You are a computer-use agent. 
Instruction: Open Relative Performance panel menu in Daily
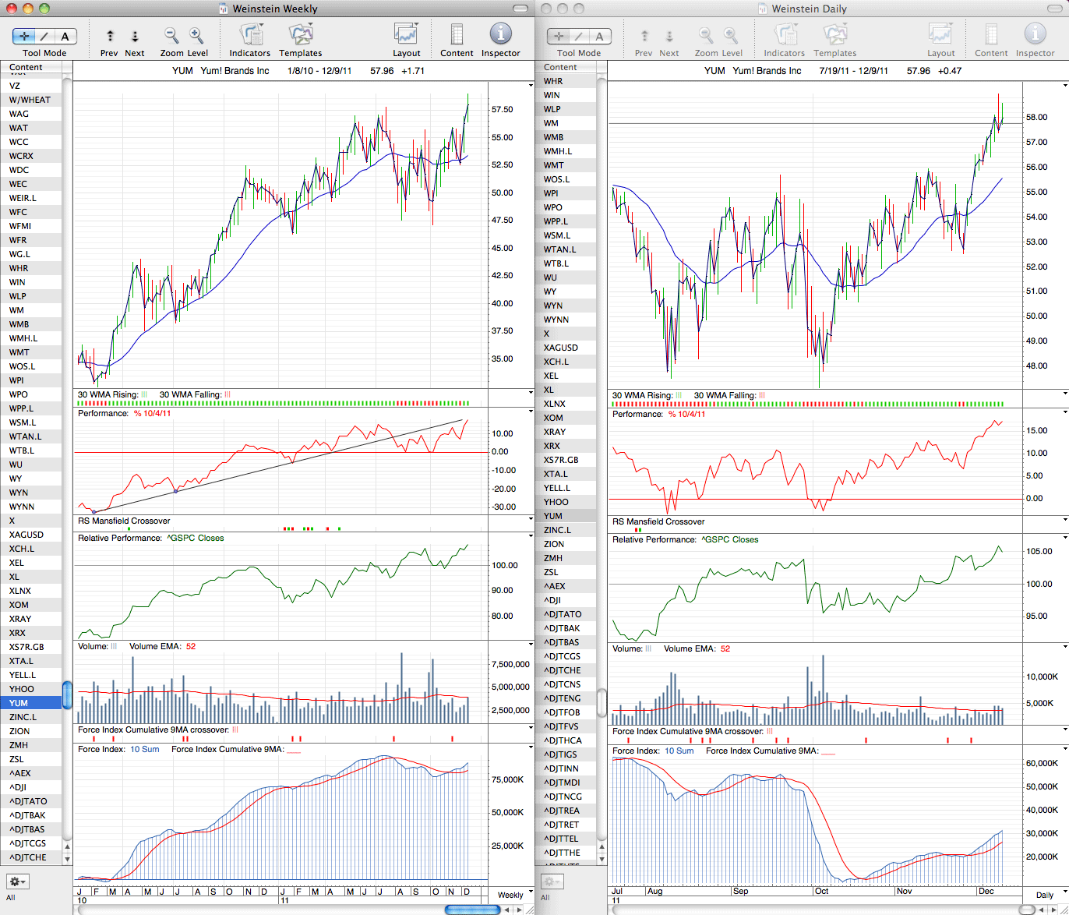pyautogui.click(x=1065, y=539)
